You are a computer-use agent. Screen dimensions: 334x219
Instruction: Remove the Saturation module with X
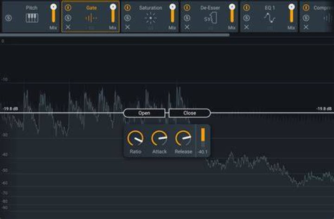click(128, 27)
